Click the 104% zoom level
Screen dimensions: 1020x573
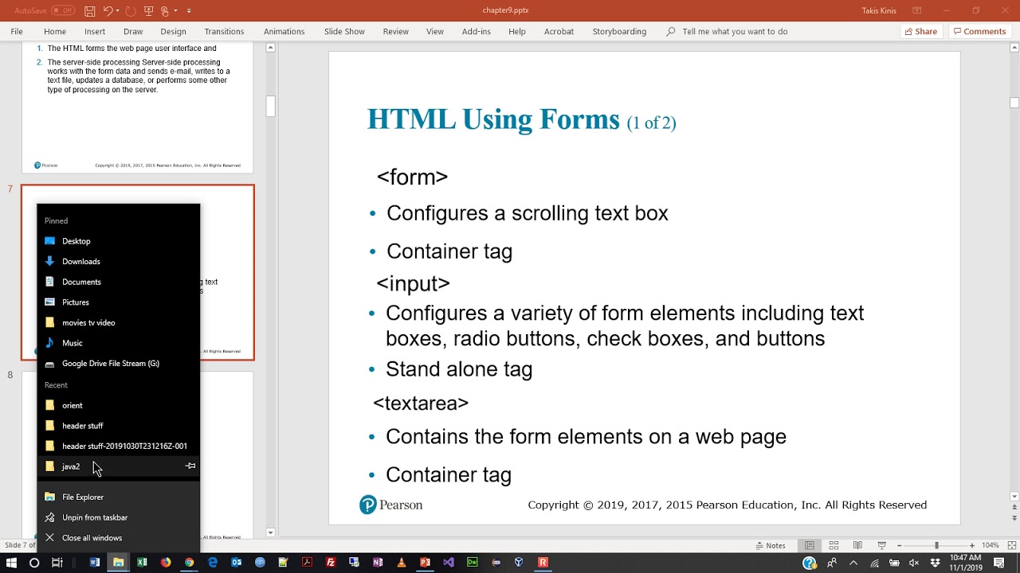990,545
